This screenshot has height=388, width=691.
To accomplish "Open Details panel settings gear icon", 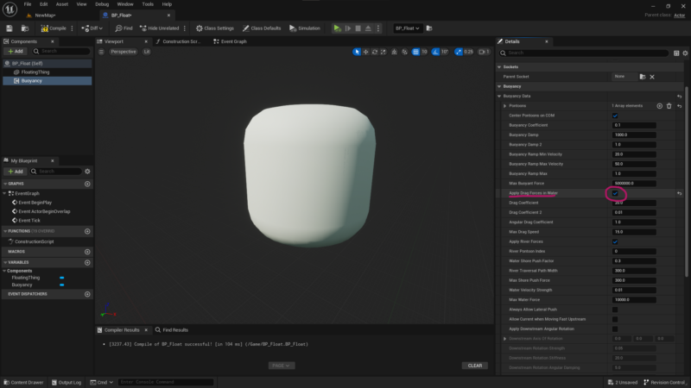I will tap(685, 53).
